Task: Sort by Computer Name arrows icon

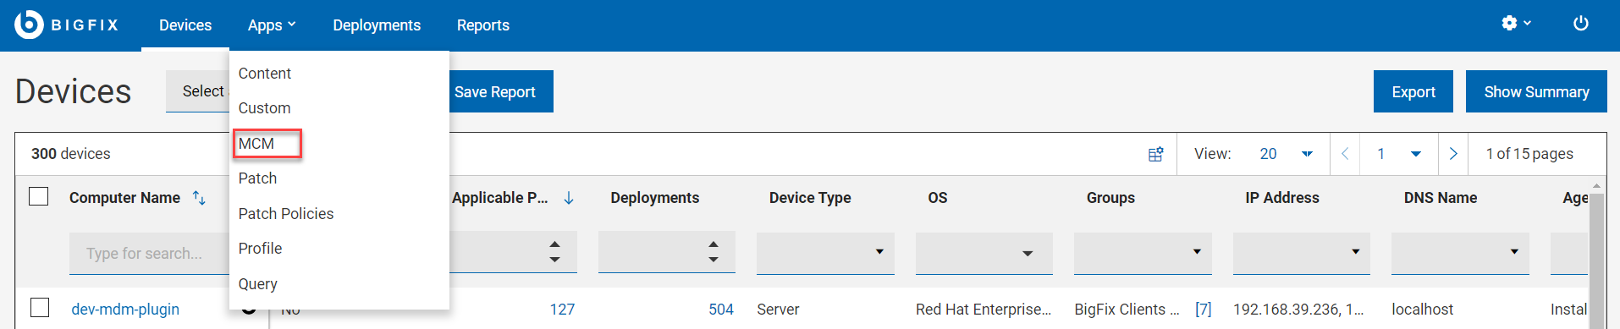Action: (x=199, y=198)
